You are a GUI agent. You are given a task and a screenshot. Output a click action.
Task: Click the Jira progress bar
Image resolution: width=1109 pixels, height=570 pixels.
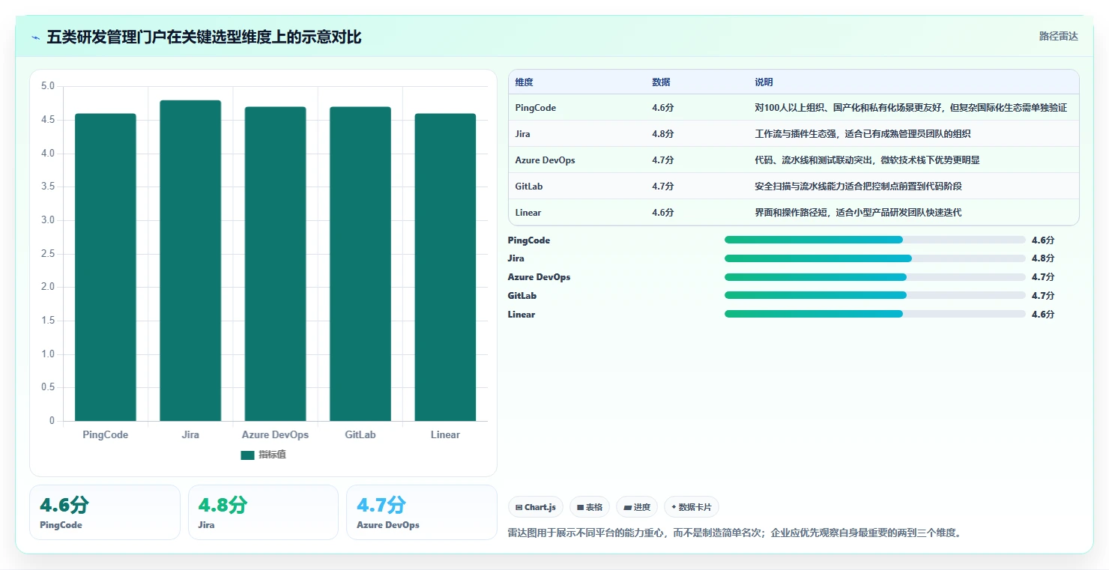pyautogui.click(x=874, y=258)
